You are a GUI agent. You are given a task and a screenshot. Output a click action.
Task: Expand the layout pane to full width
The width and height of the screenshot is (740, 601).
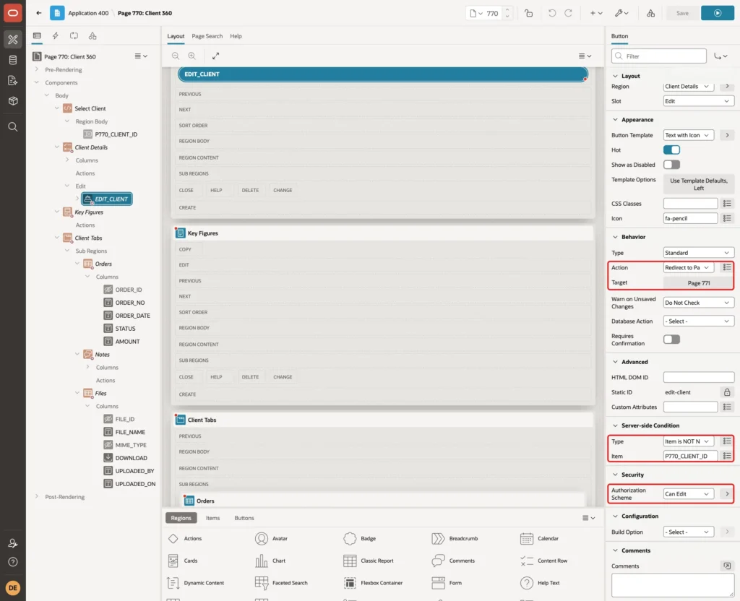coord(215,56)
